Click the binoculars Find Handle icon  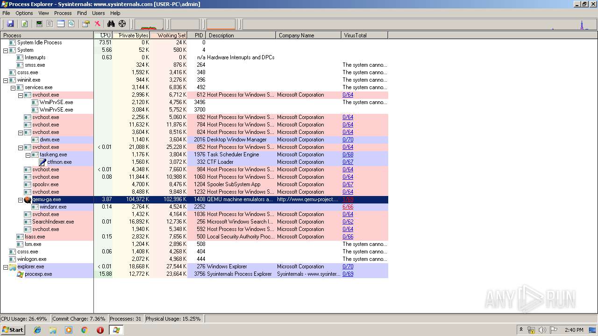click(111, 24)
